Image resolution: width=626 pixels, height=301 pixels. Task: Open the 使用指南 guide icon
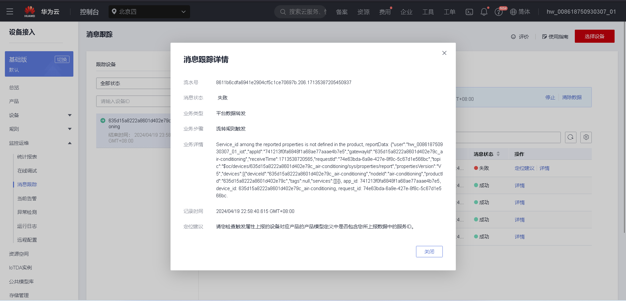pos(555,37)
